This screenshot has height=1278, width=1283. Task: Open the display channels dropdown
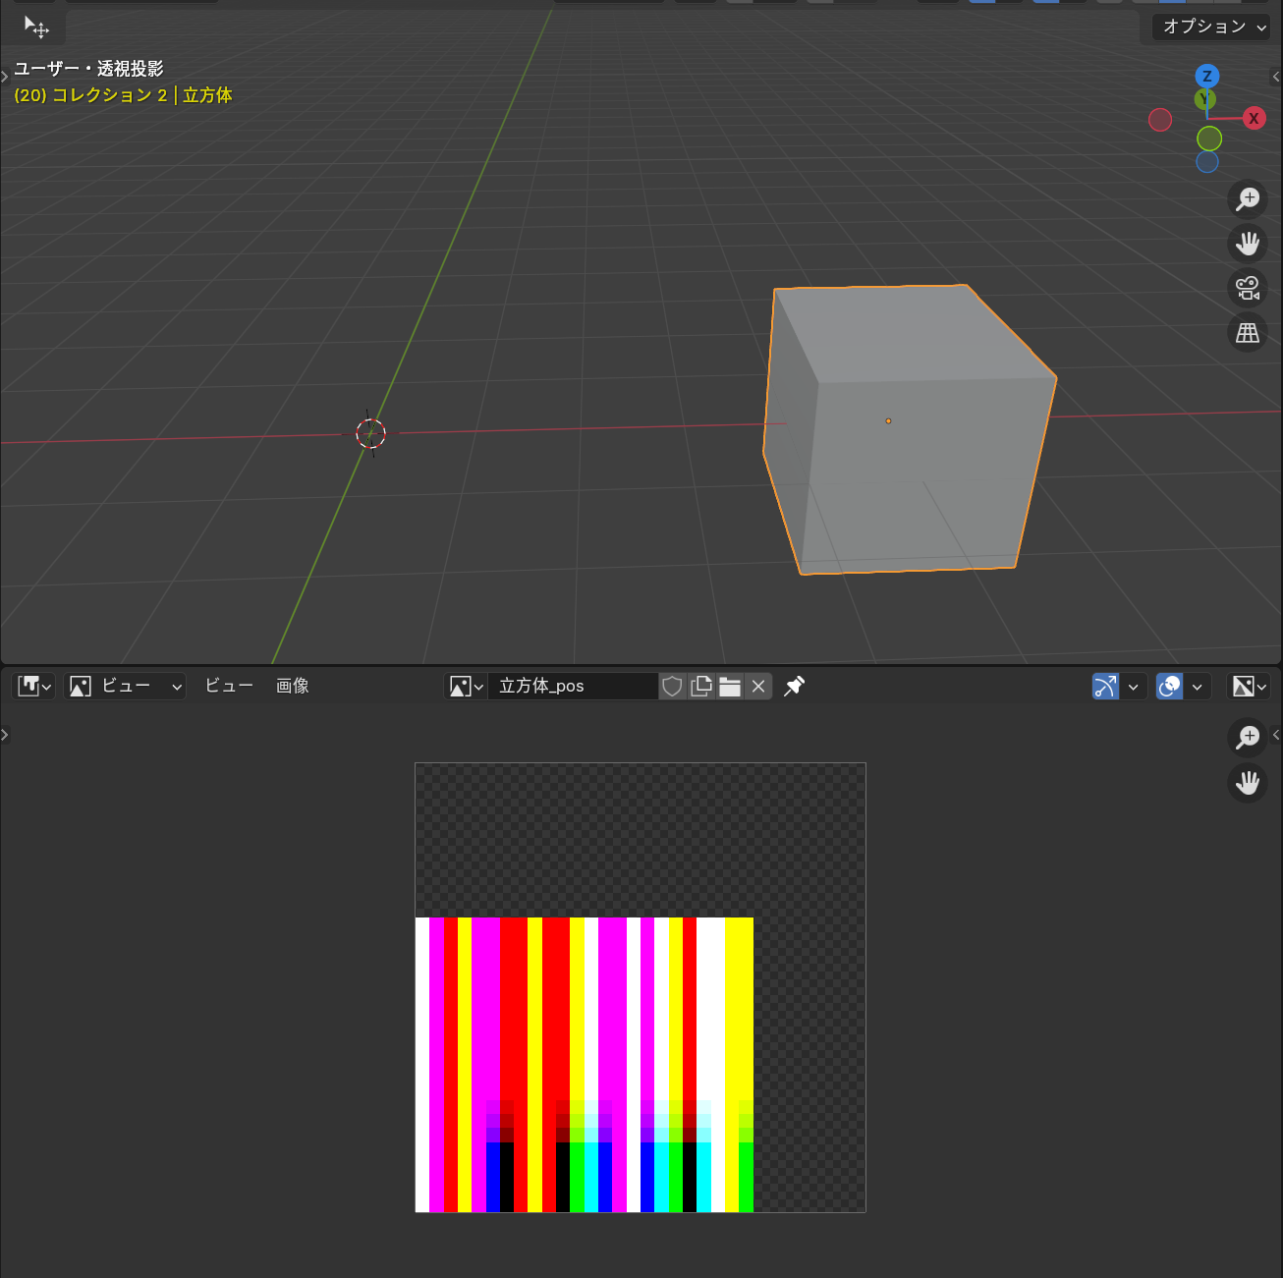[x=1250, y=686]
